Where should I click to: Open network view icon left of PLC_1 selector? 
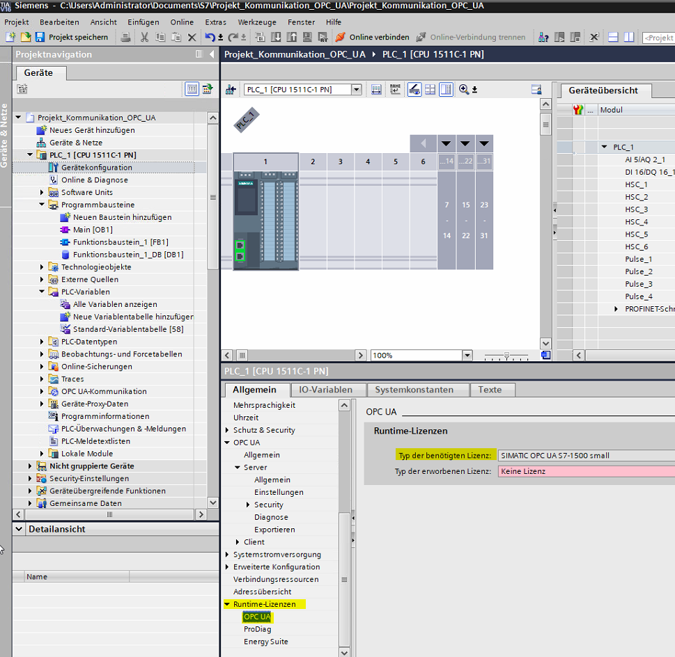[x=231, y=90]
